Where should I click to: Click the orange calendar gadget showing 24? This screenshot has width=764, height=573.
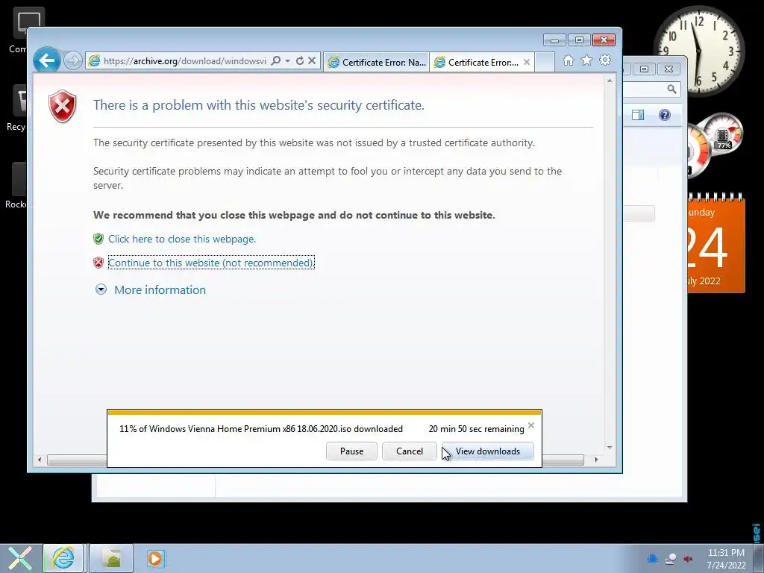[716, 244]
